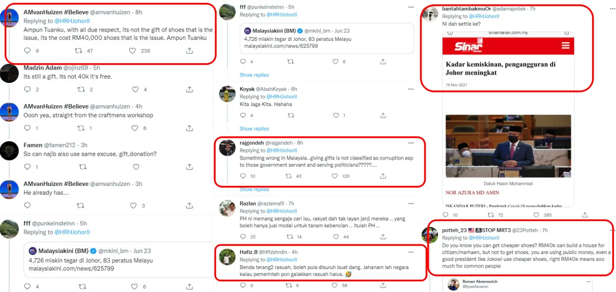This screenshot has height=292, width=616.
Task: Retweet rajgendeh's tweet about corruption
Action: coord(290,176)
